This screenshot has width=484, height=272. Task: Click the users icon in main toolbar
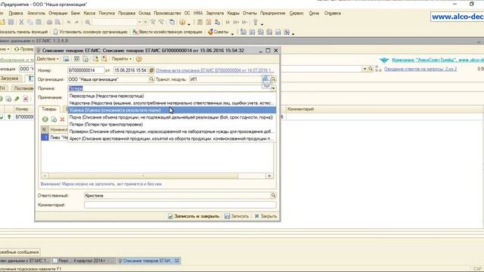[217, 22]
